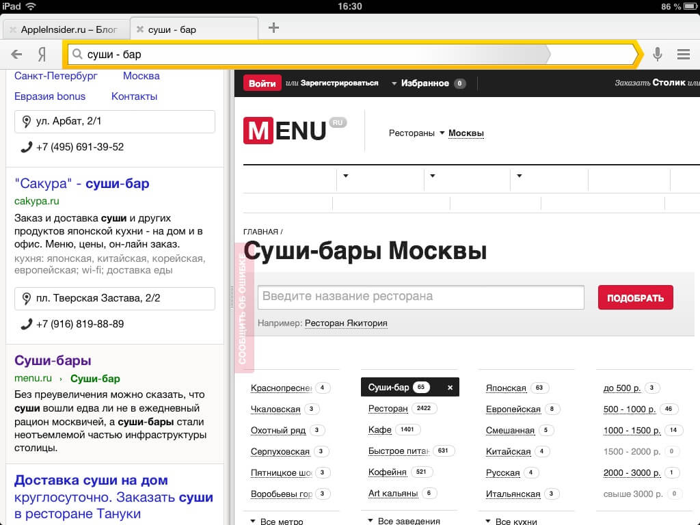The image size is (700, 525).
Task: Tap address ул. Арбат, 2/1 box
Action: [115, 122]
